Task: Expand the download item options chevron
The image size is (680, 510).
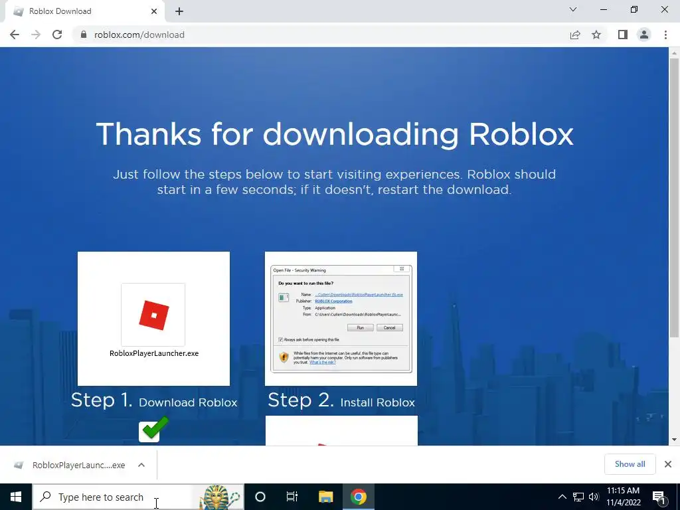Action: [141, 465]
